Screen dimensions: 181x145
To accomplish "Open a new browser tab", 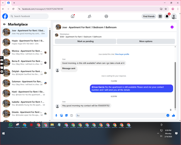I will click(x=14, y=3).
